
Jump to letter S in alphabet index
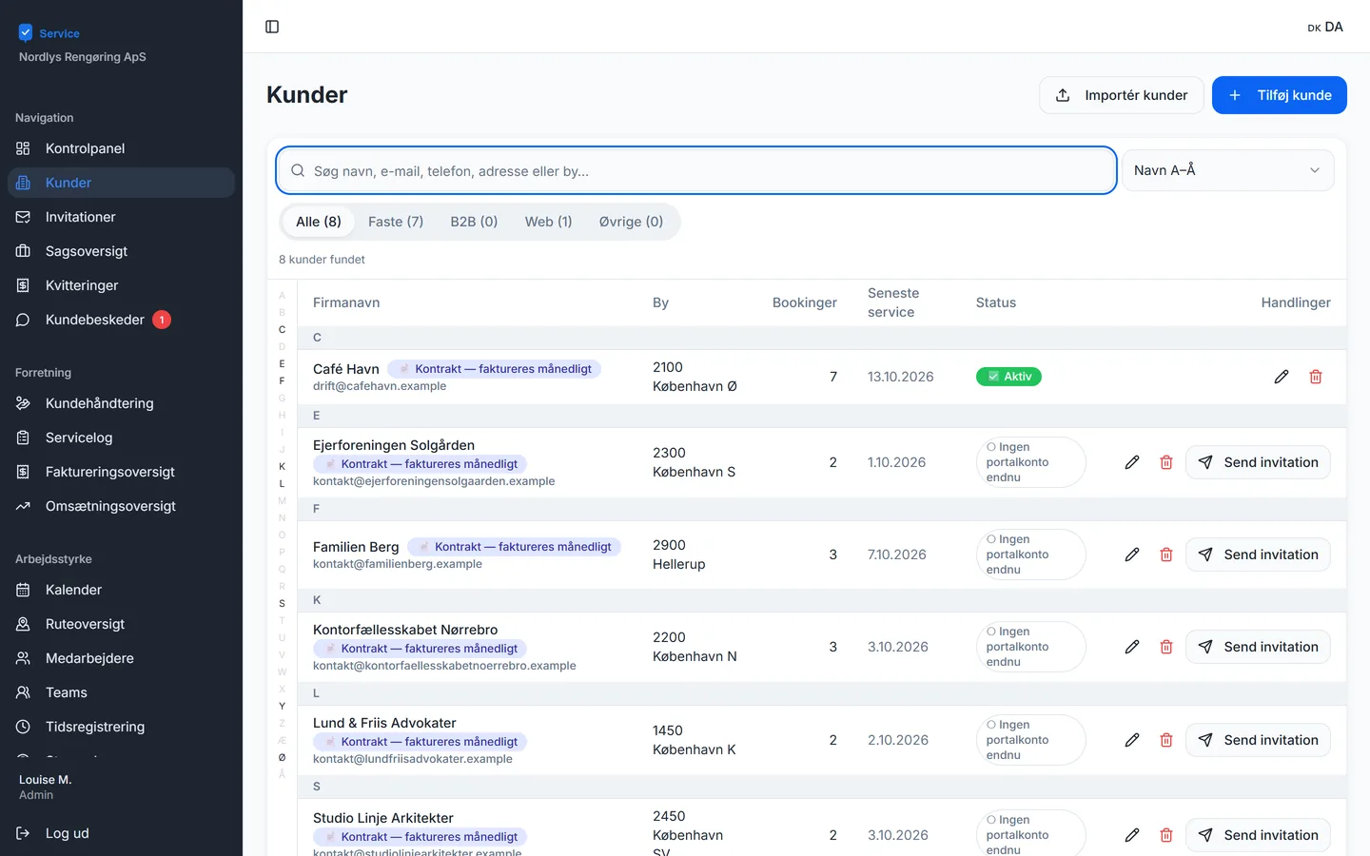point(282,603)
